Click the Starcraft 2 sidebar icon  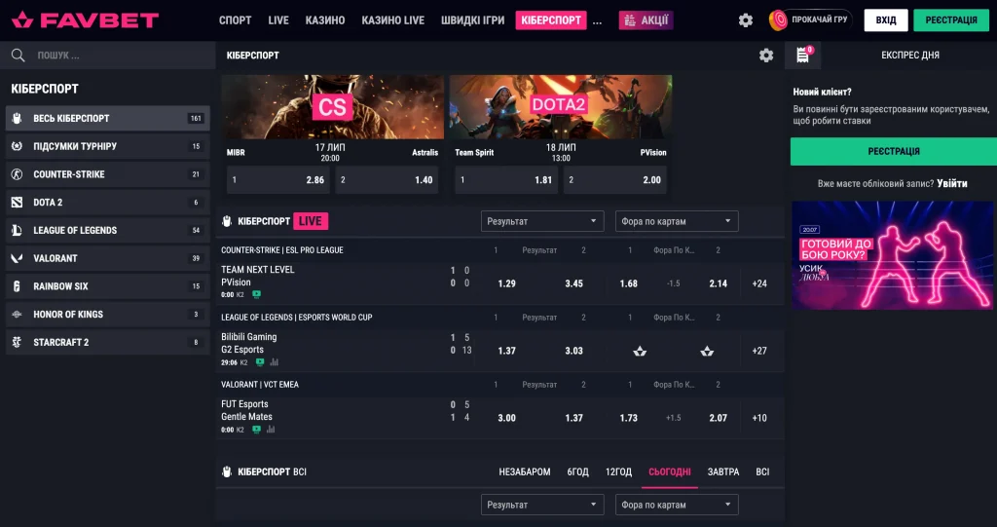pos(18,343)
